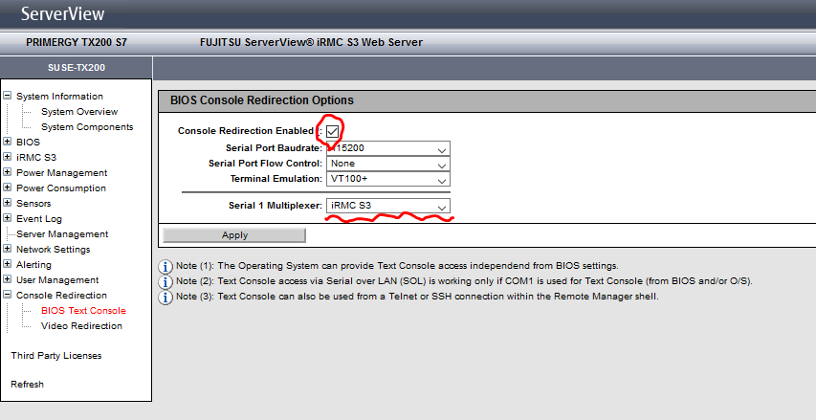Click the BIOS menu label
This screenshot has width=816, height=420.
pos(28,143)
